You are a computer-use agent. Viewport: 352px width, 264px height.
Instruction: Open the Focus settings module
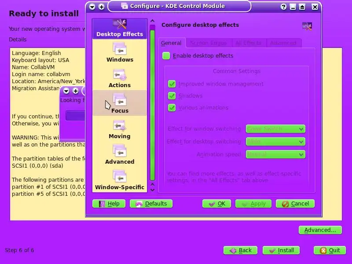(120, 103)
